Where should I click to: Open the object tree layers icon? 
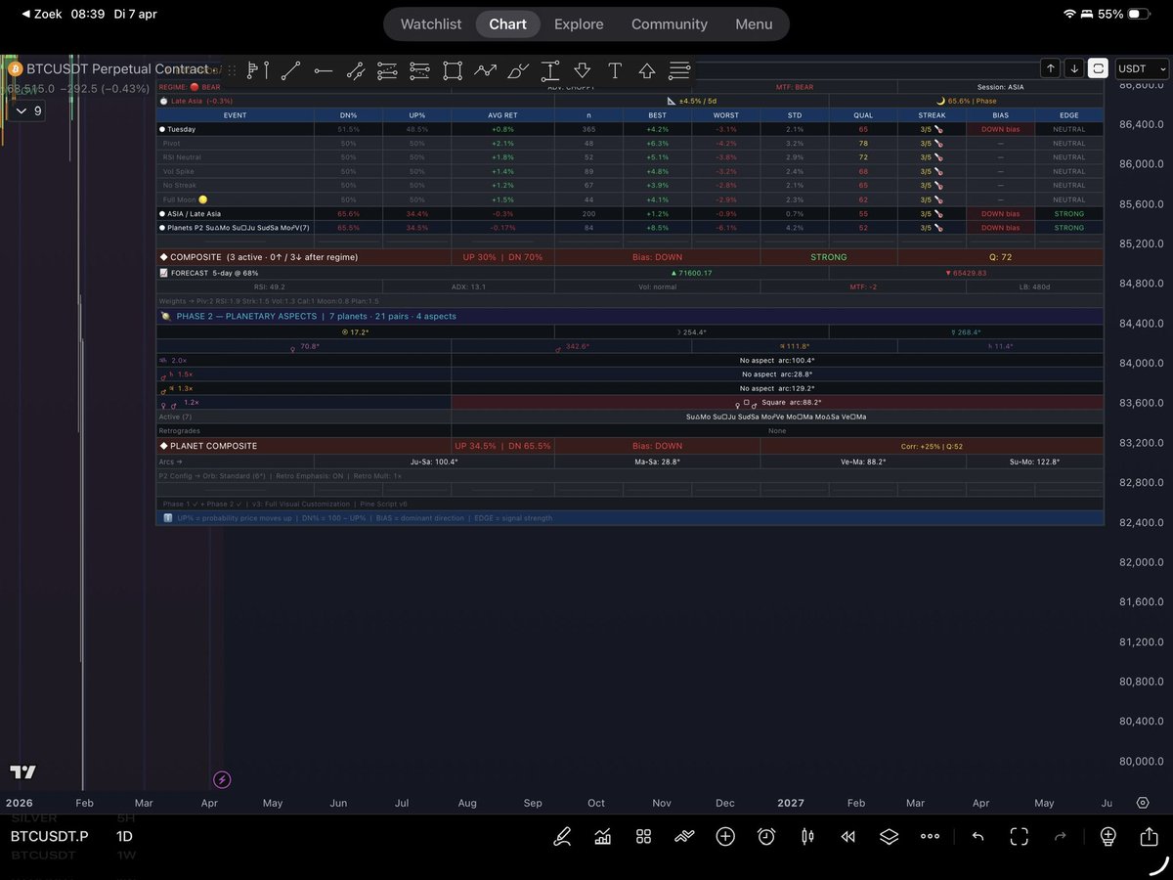tap(889, 837)
